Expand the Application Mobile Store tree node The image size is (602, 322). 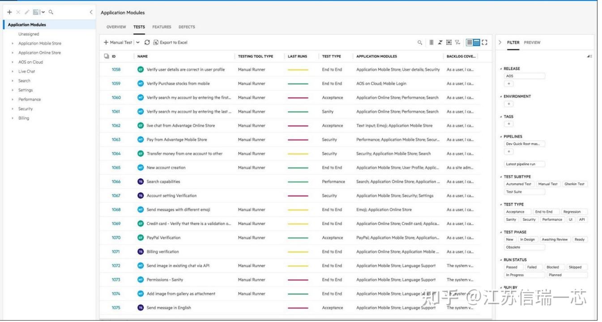12,43
